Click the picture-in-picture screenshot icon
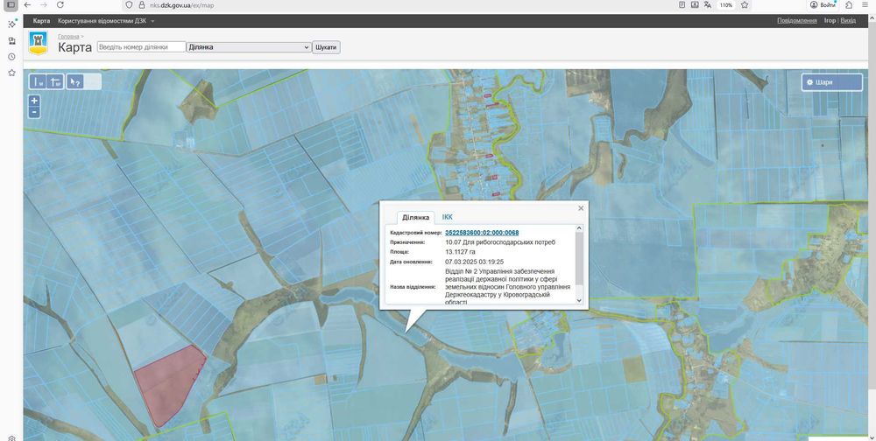Screen dimensions: 876x441 pos(695,4)
